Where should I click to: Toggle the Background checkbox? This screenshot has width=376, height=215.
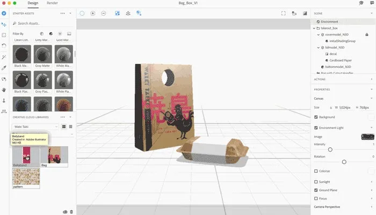point(316,117)
